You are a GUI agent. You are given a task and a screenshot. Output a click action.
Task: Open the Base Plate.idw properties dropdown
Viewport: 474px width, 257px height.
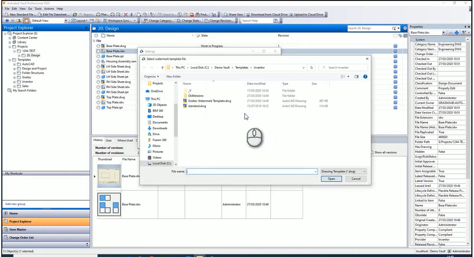pyautogui.click(x=443, y=33)
